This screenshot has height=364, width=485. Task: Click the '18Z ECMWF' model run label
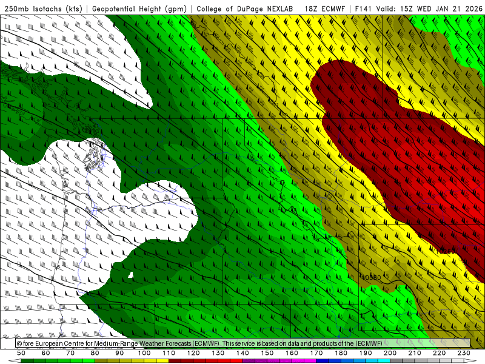324,8
